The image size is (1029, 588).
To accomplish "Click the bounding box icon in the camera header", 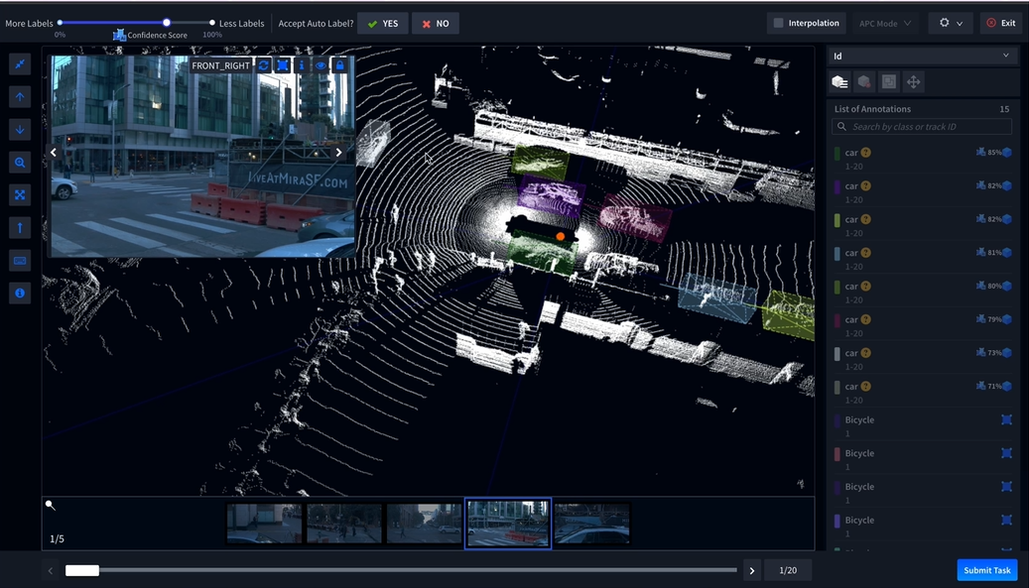I will click(283, 65).
